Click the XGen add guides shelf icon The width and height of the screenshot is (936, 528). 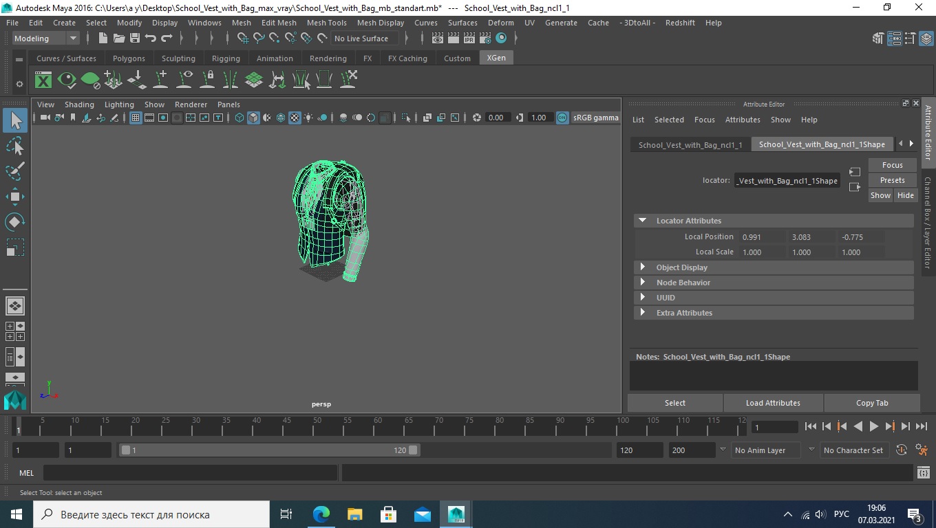[x=160, y=80]
